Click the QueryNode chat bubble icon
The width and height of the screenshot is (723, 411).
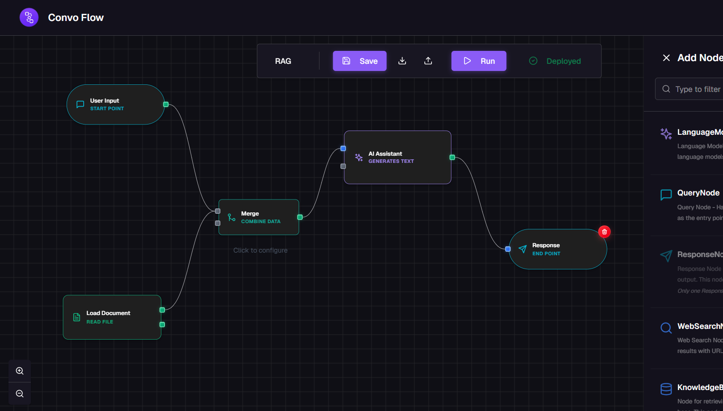click(x=666, y=195)
